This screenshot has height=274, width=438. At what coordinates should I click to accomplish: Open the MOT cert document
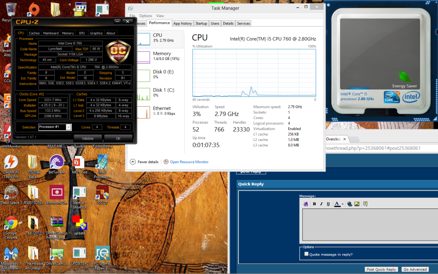(79, 162)
